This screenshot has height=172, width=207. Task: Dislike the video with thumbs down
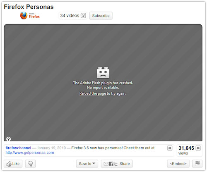point(30,164)
